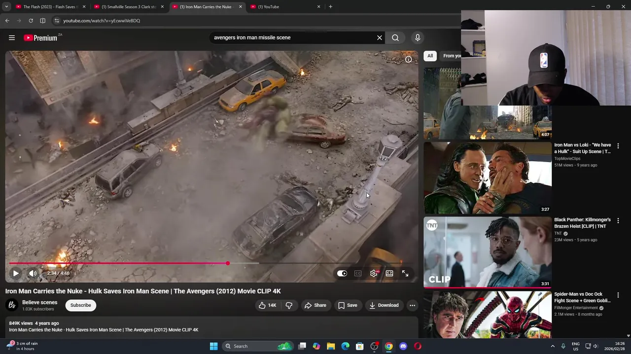
Task: Open File Explorer from the taskbar
Action: click(331, 346)
